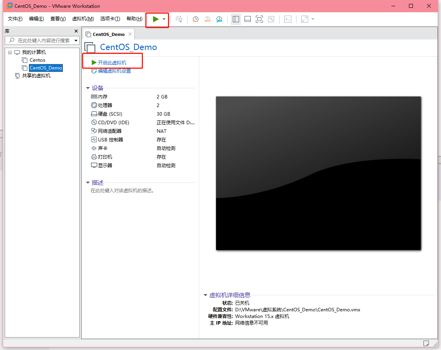Close the CentOS_Demo tab
Viewport: 441px width, 350px height.
[x=130, y=34]
